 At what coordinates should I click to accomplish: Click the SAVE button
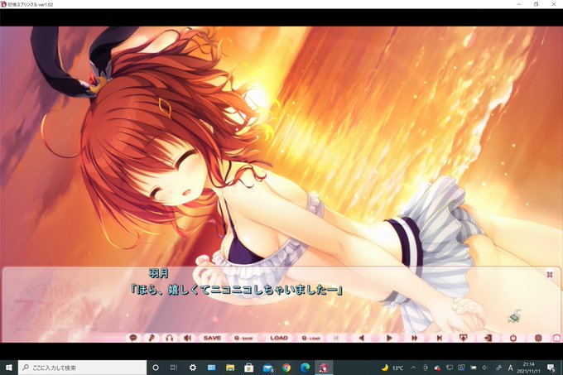(x=212, y=338)
